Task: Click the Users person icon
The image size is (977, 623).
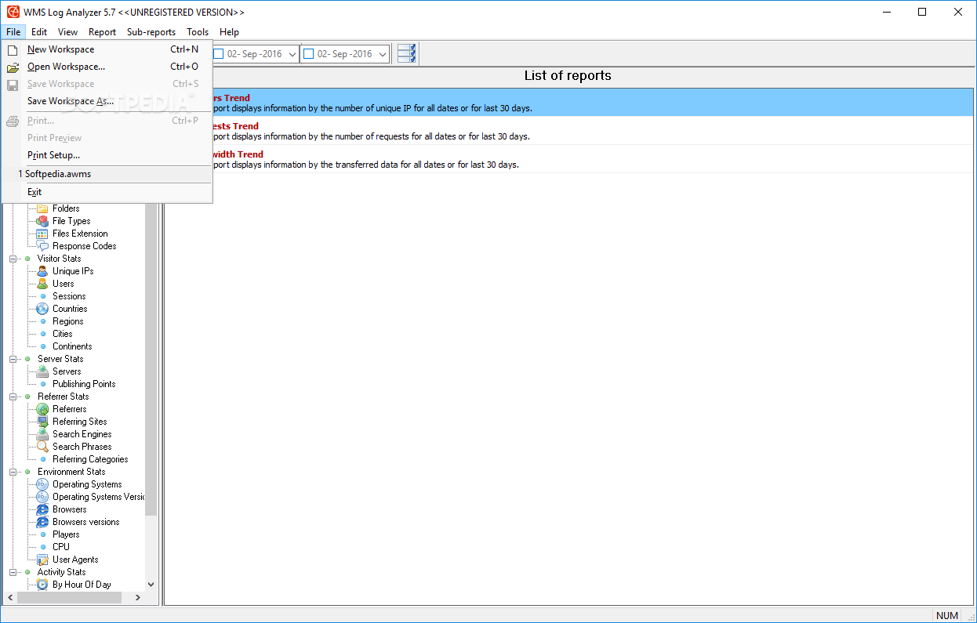Action: (42, 284)
